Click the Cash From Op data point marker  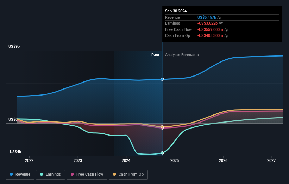[x=162, y=127]
